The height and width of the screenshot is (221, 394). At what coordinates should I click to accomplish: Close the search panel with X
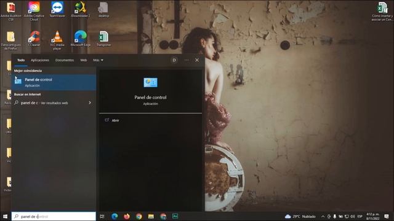click(197, 60)
